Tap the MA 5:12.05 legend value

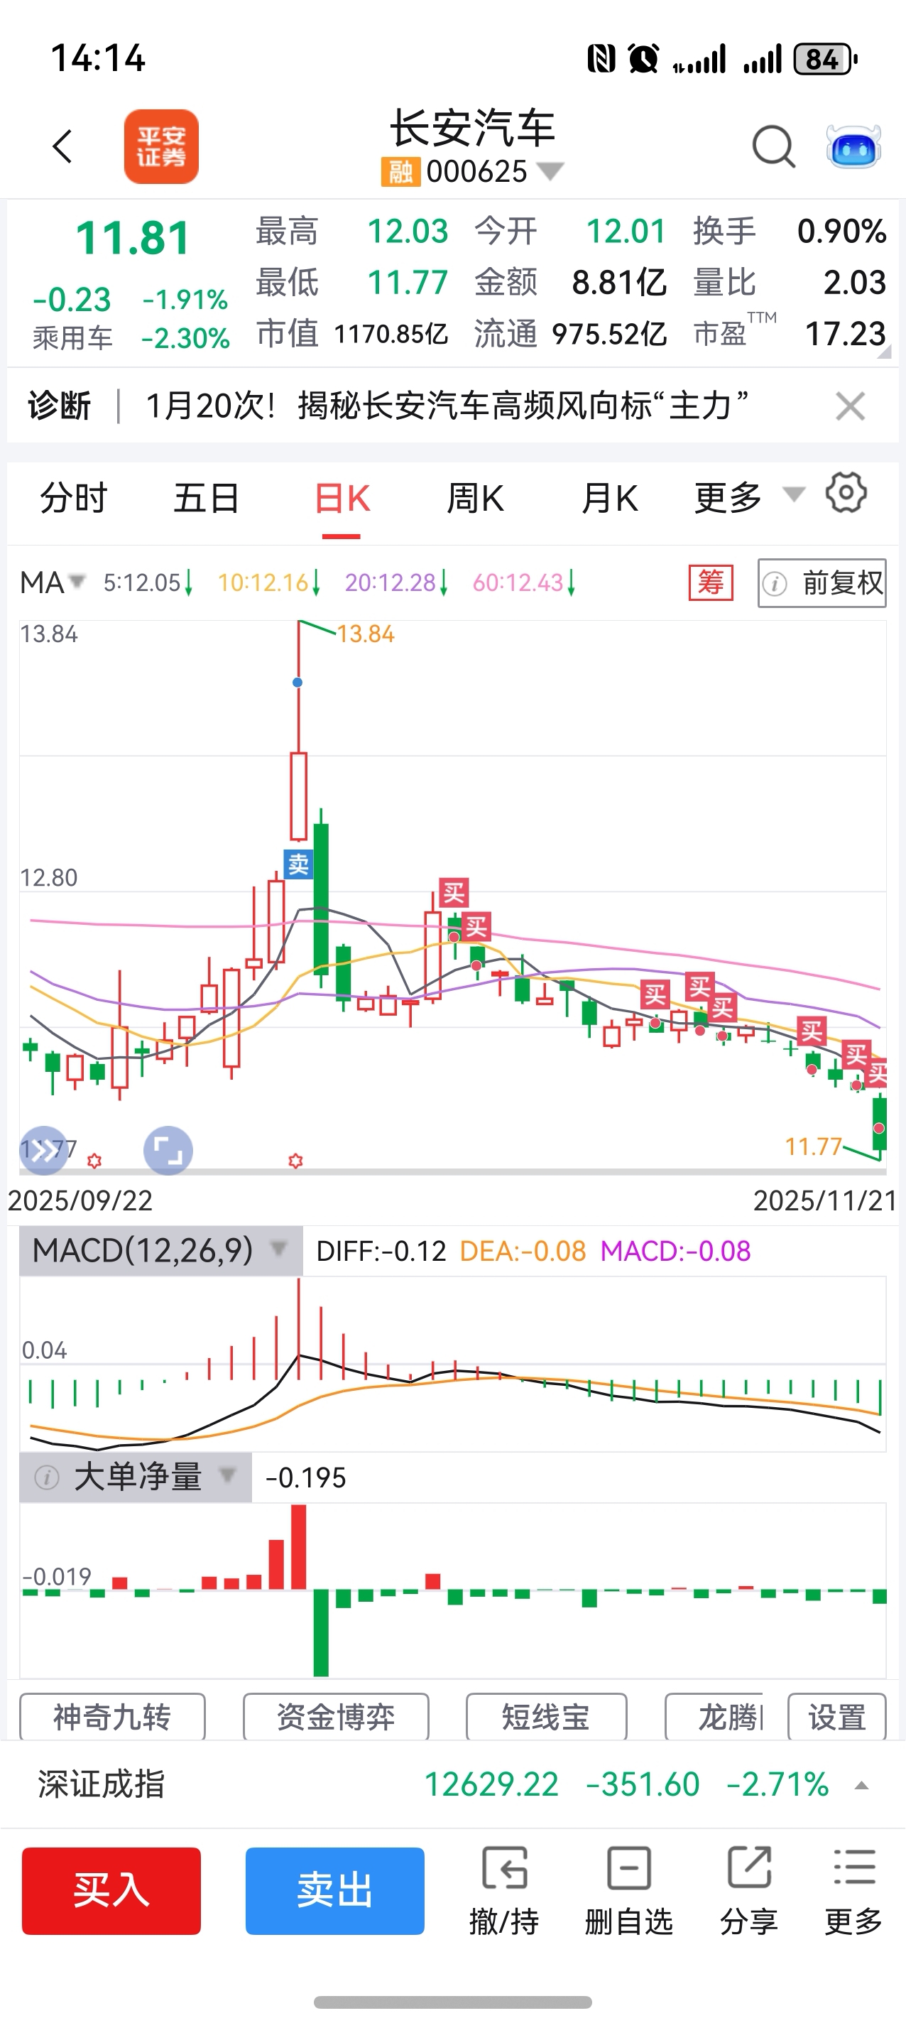click(x=148, y=582)
